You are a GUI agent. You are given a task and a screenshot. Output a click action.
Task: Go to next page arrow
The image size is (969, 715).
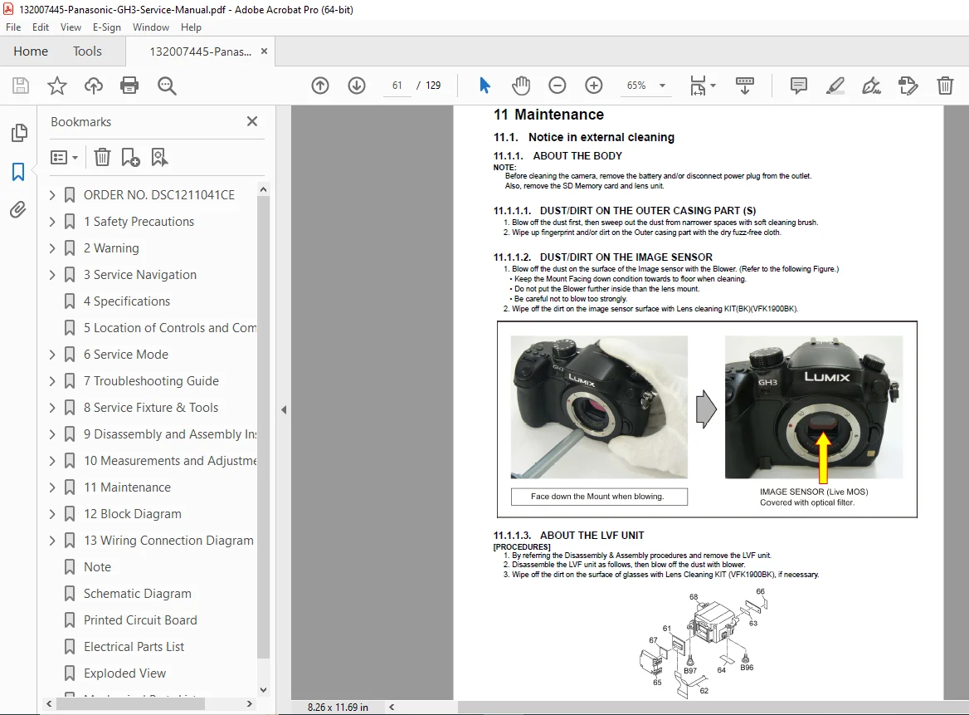tap(357, 86)
